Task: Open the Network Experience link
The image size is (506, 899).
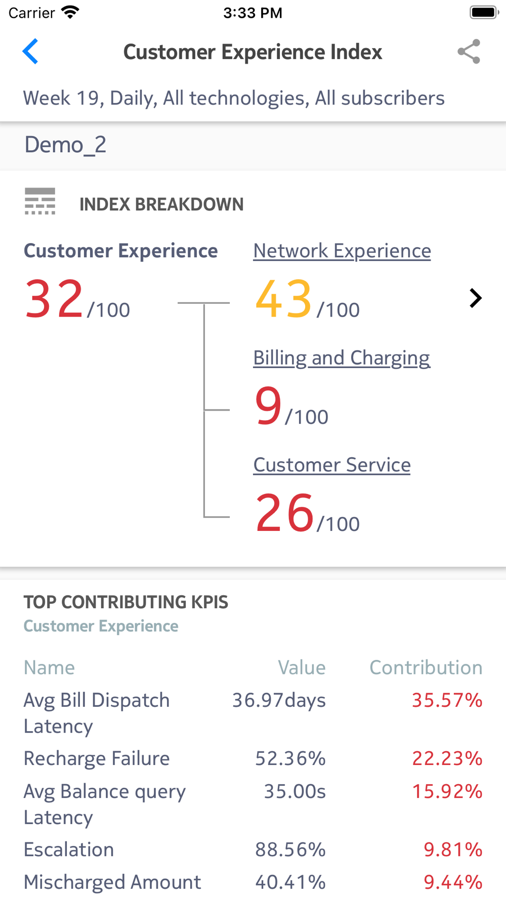Action: [342, 251]
